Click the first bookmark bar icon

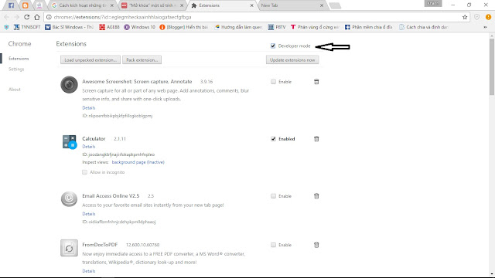(x=7, y=27)
